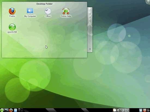Click the widget maximize icon below the wrench

tap(90, 21)
